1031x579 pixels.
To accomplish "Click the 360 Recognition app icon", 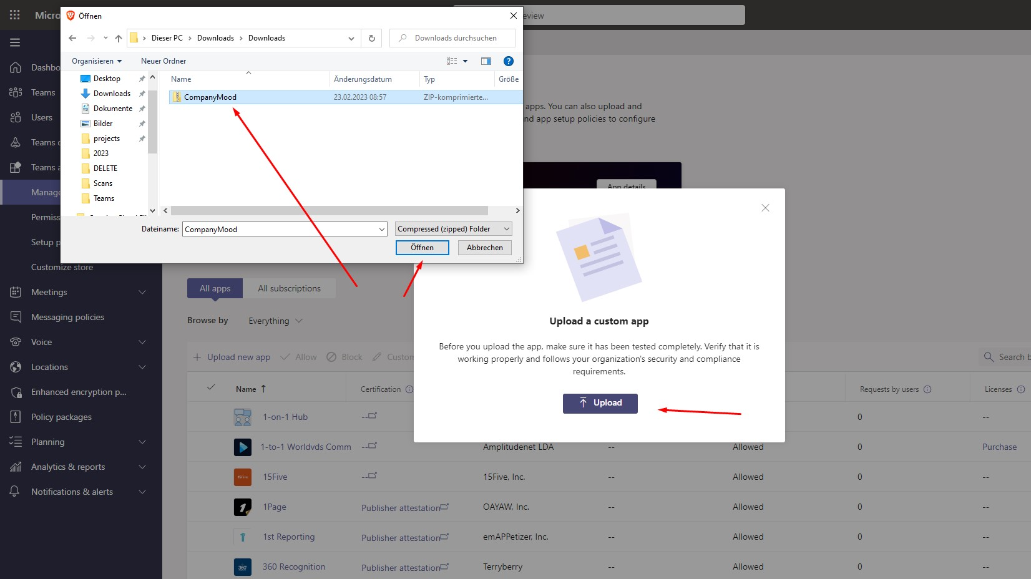I will [243, 567].
